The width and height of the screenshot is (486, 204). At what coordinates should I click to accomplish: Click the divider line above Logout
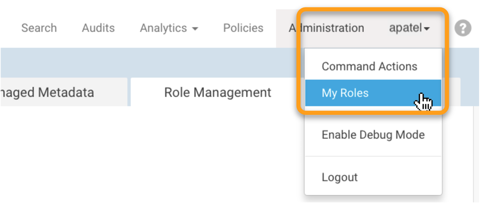(373, 156)
